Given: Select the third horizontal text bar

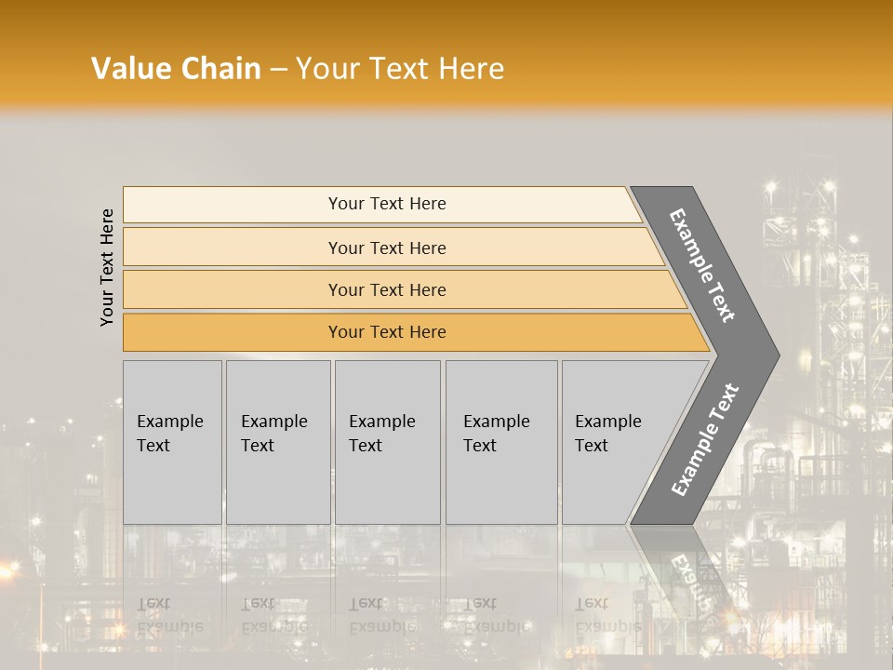Looking at the screenshot, I should click(x=387, y=289).
